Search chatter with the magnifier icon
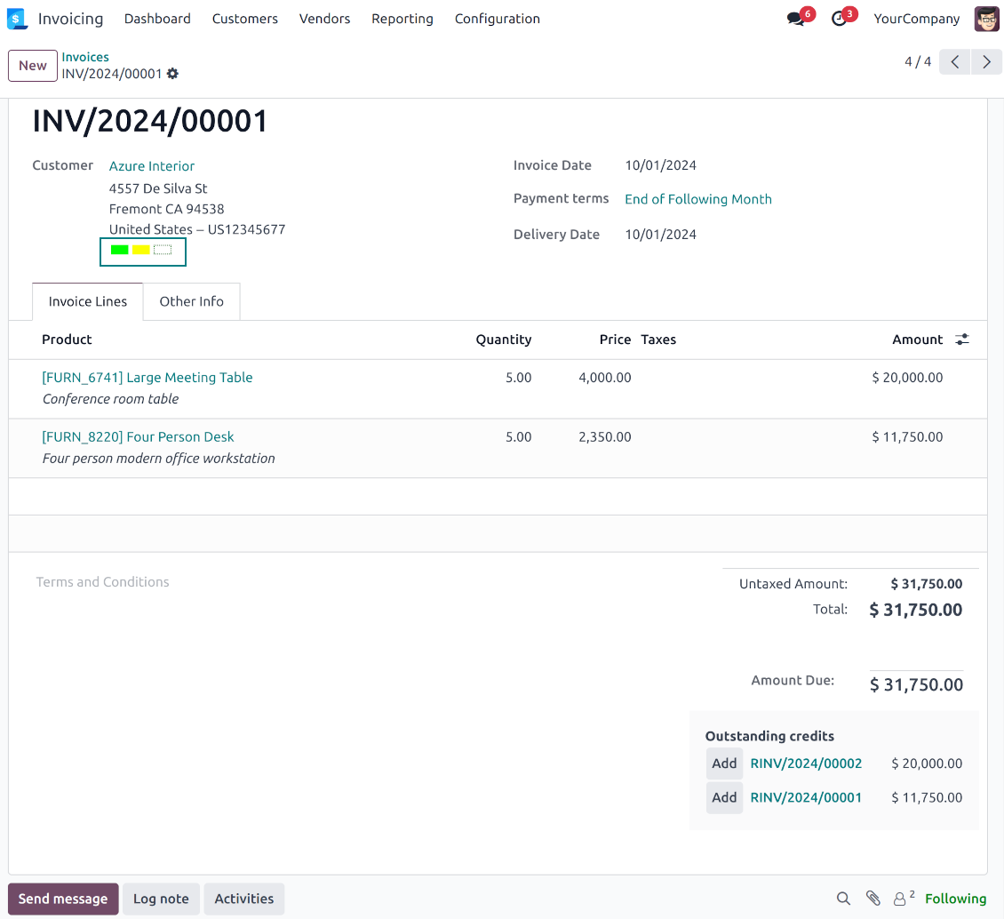The width and height of the screenshot is (1004, 919). click(843, 899)
